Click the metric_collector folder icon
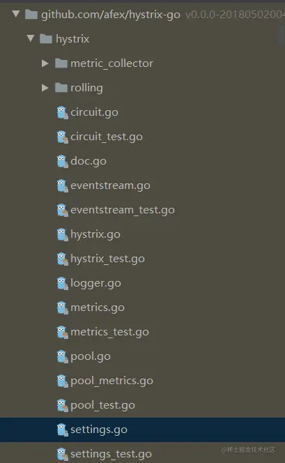The width and height of the screenshot is (285, 463). [61, 63]
